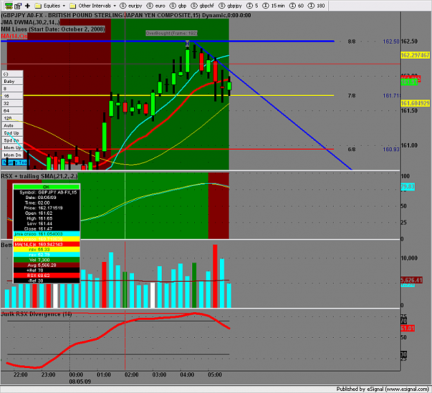Click the 08/05/09 date on time axis
The height and width of the screenshot is (393, 432).
(x=80, y=381)
